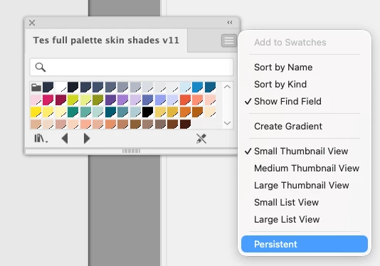Click the disabled edit swatch pencil icon

(201, 139)
